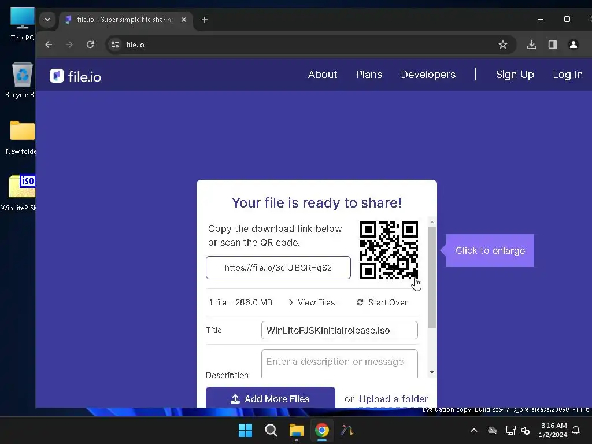Click Start Over
This screenshot has height=444, width=592.
pos(382,302)
